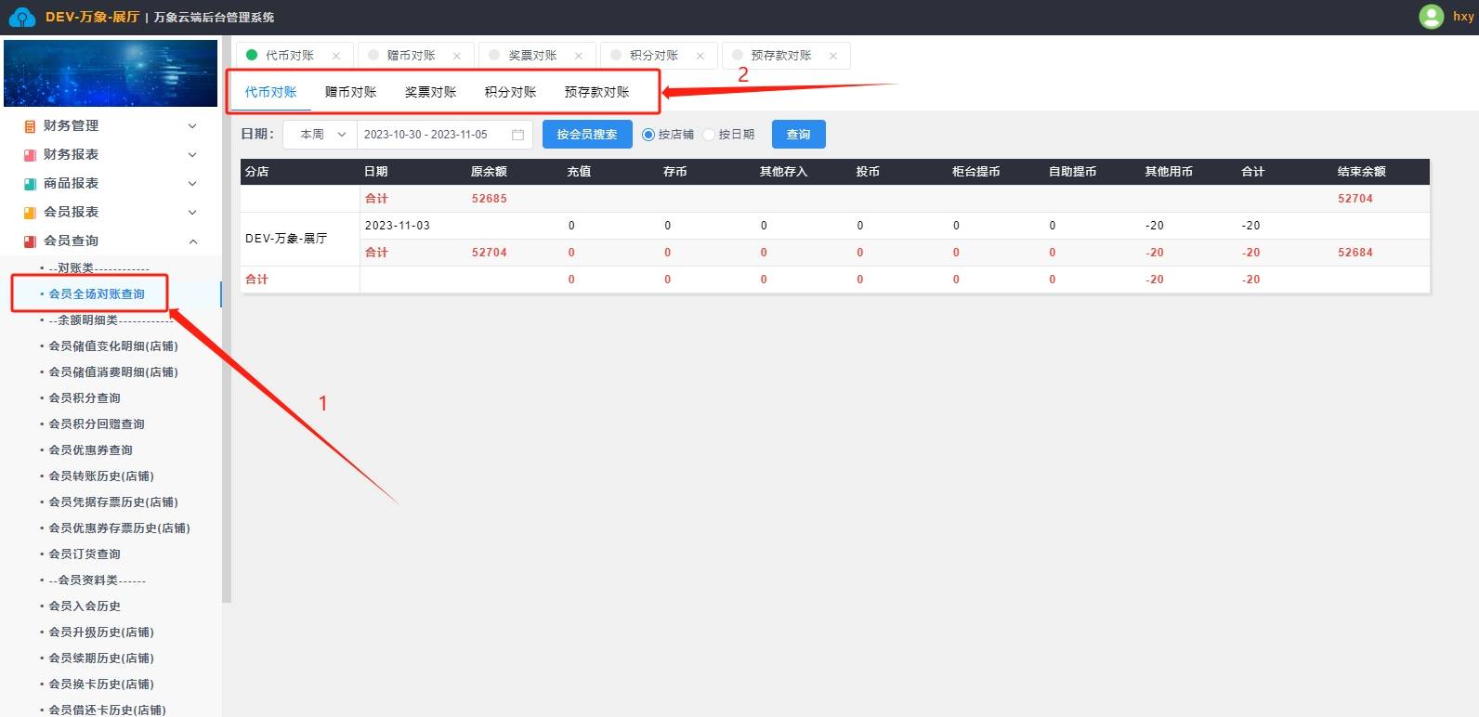Image resolution: width=1479 pixels, height=717 pixels.
Task: Switch to 赠币对账 sub-tab
Action: point(350,92)
